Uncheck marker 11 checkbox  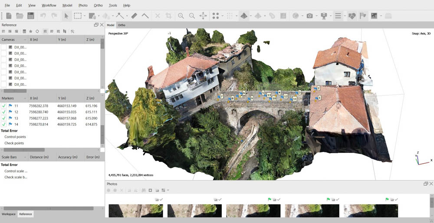click(3, 106)
